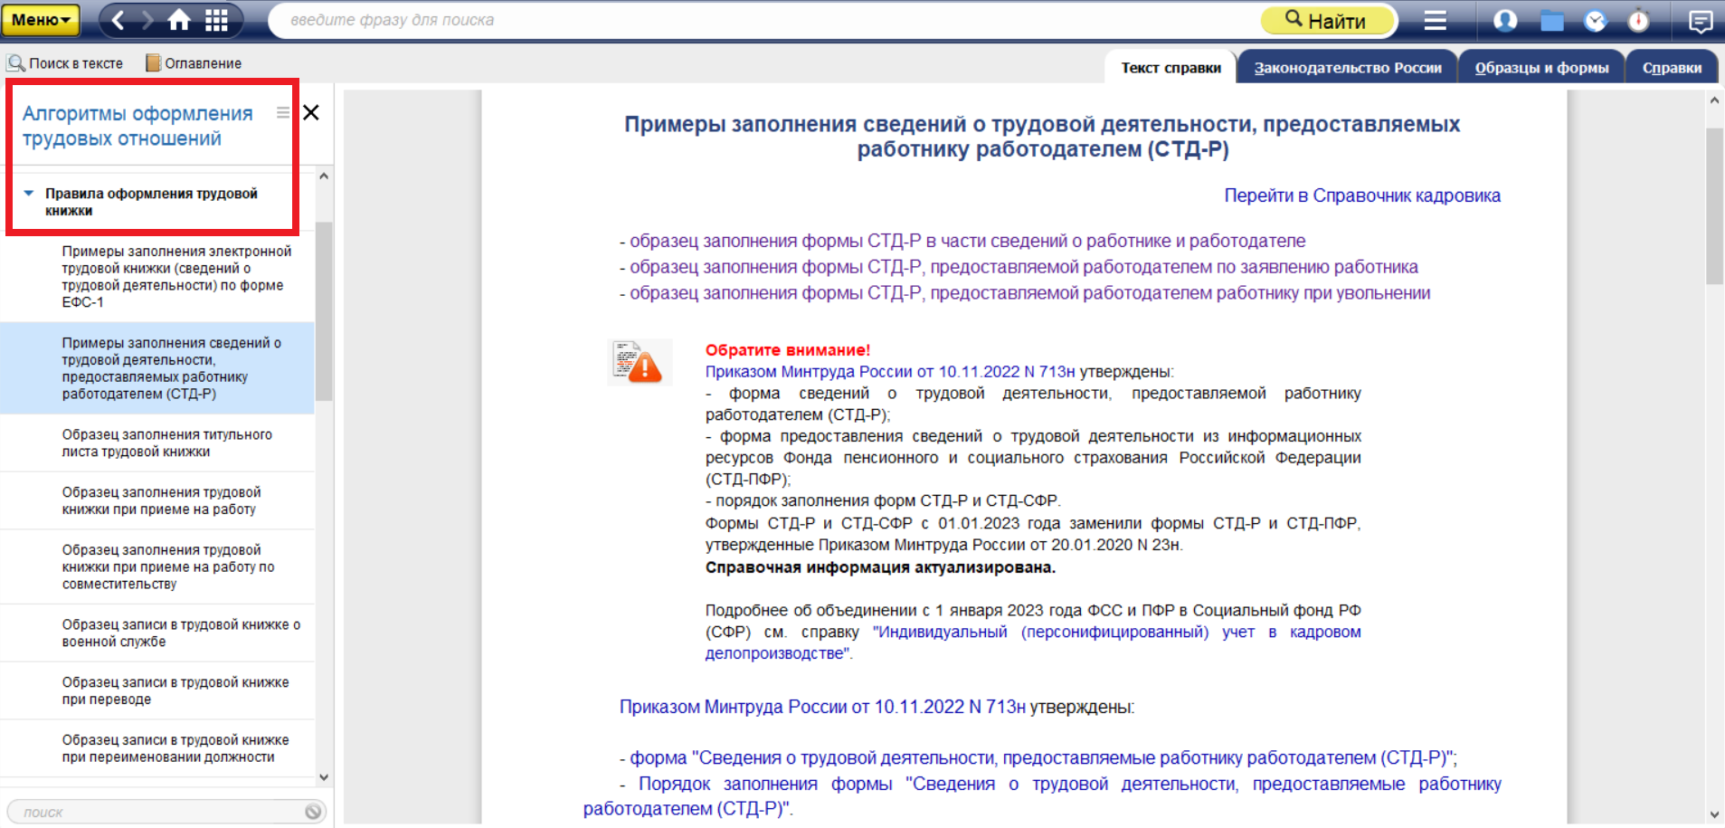Open Перейти в Справочник кадровика link
1725x828 pixels.
coord(1362,195)
